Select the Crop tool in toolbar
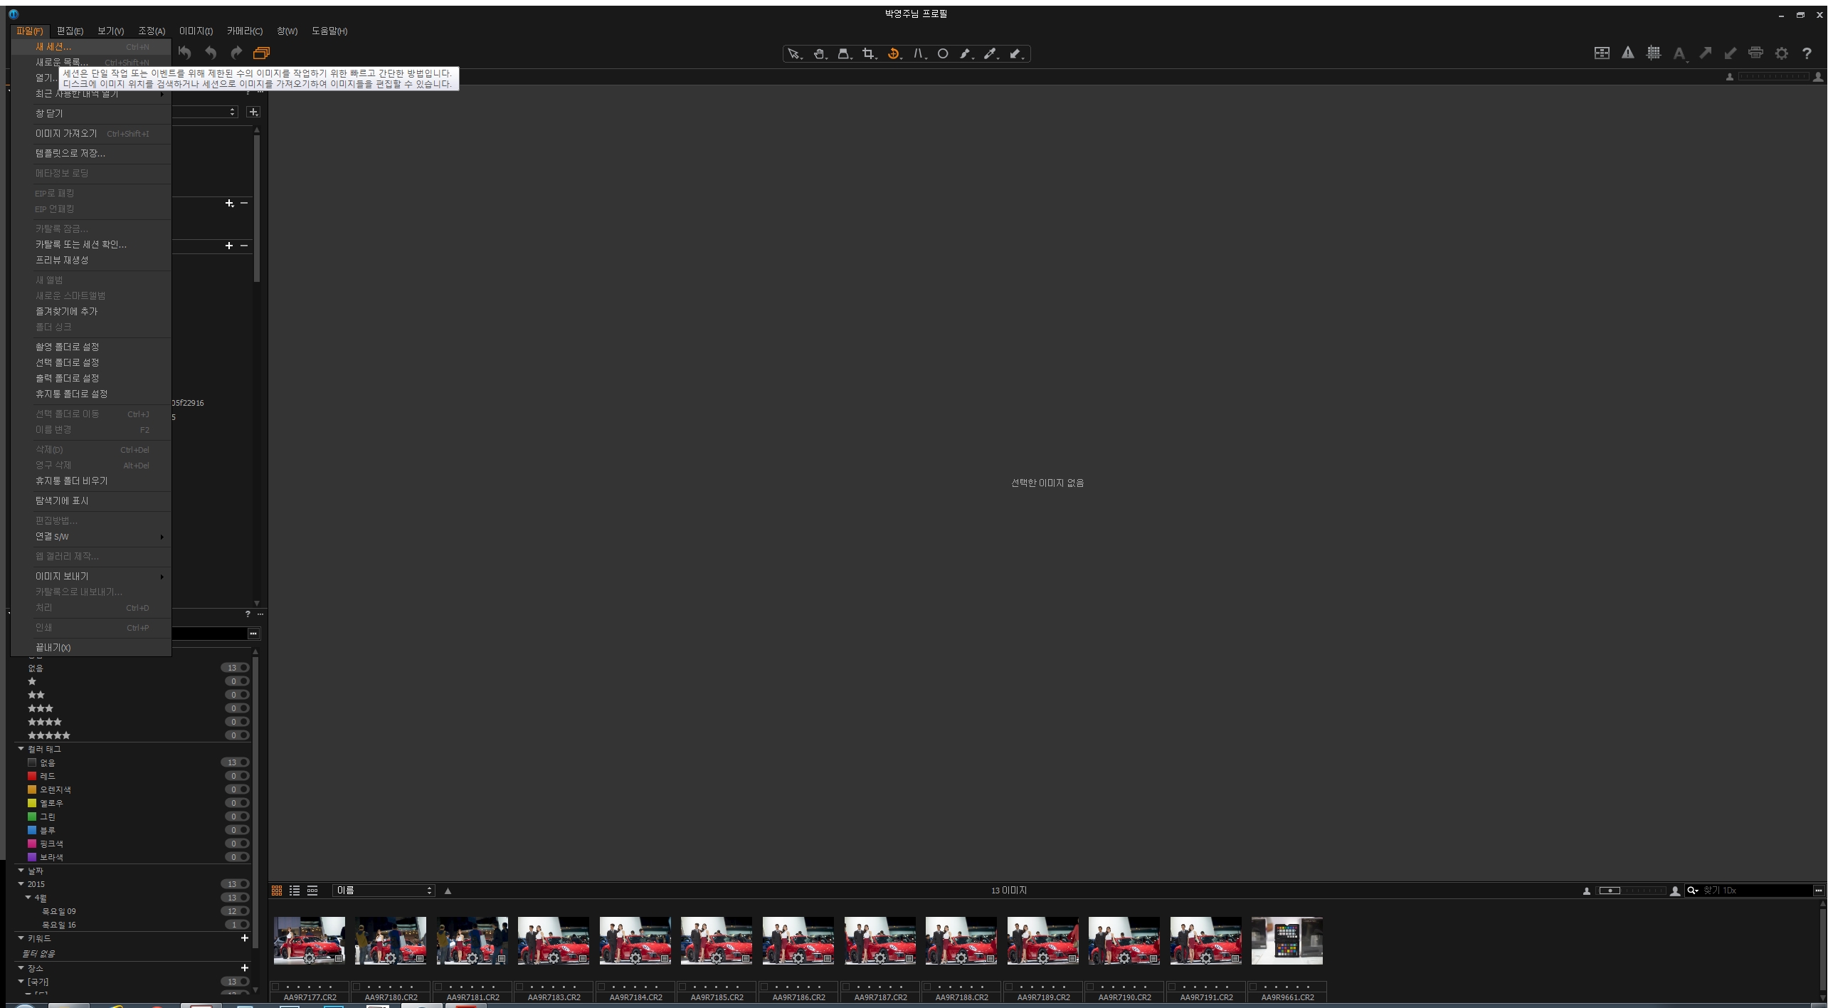1833x1008 pixels. click(867, 53)
